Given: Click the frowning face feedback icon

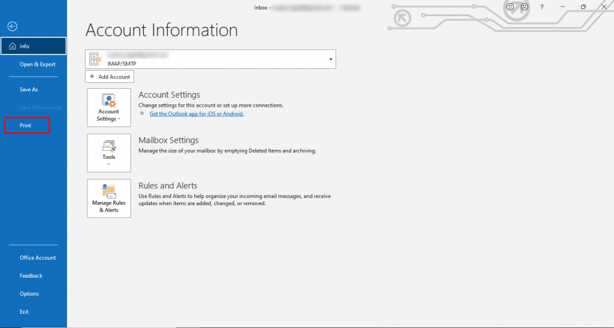Looking at the screenshot, I should pyautogui.click(x=525, y=7).
